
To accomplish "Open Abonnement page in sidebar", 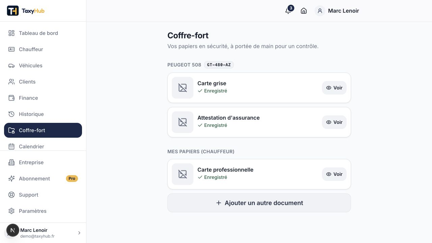I will click(x=43, y=179).
